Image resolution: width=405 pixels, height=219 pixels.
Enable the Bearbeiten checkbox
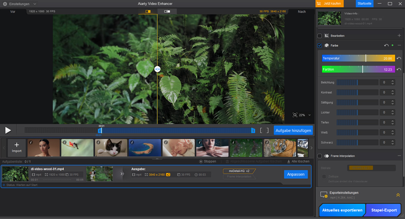(x=320, y=36)
